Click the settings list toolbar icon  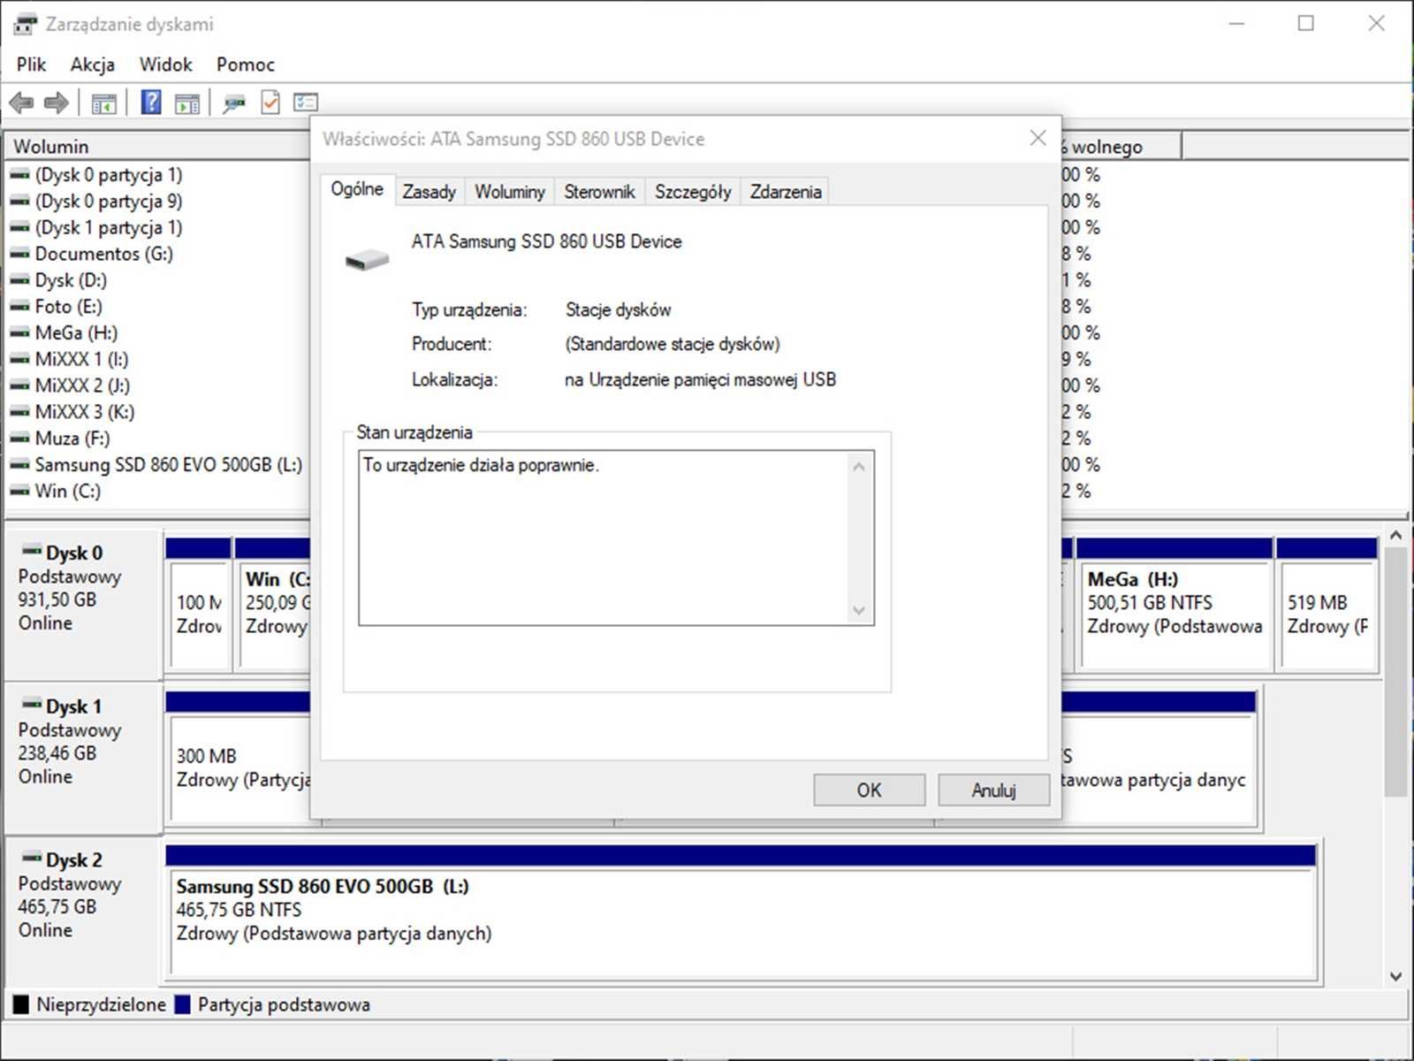[306, 103]
